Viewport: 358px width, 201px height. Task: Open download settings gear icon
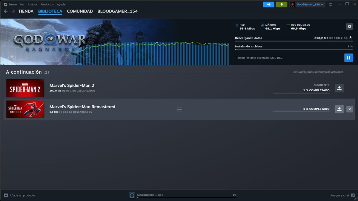[350, 27]
